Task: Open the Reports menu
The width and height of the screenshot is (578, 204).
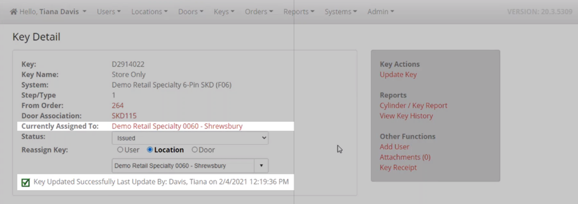Action: tap(299, 11)
